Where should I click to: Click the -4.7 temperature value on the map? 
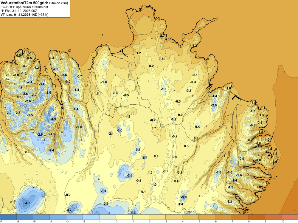144,158
